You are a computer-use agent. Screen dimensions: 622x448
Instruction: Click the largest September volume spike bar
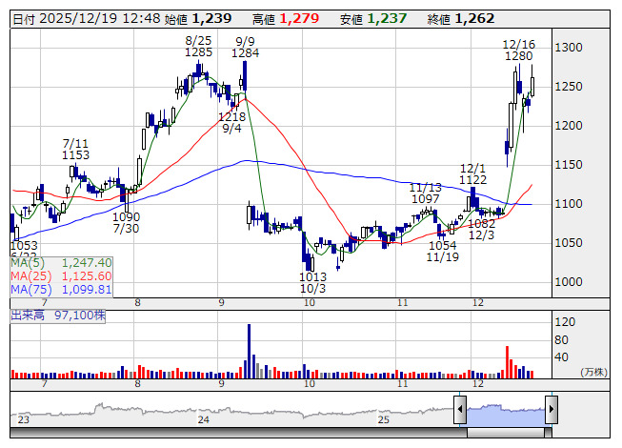(x=250, y=351)
